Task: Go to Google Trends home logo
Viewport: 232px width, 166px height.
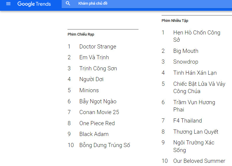Action: tap(34, 4)
